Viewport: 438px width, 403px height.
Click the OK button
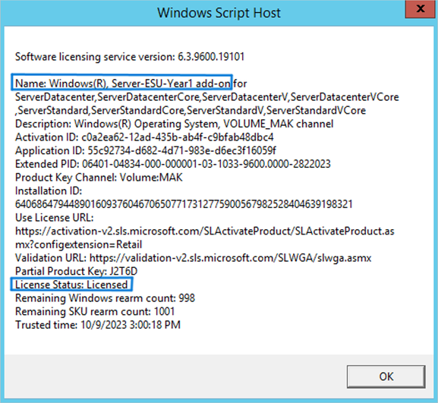[386, 376]
